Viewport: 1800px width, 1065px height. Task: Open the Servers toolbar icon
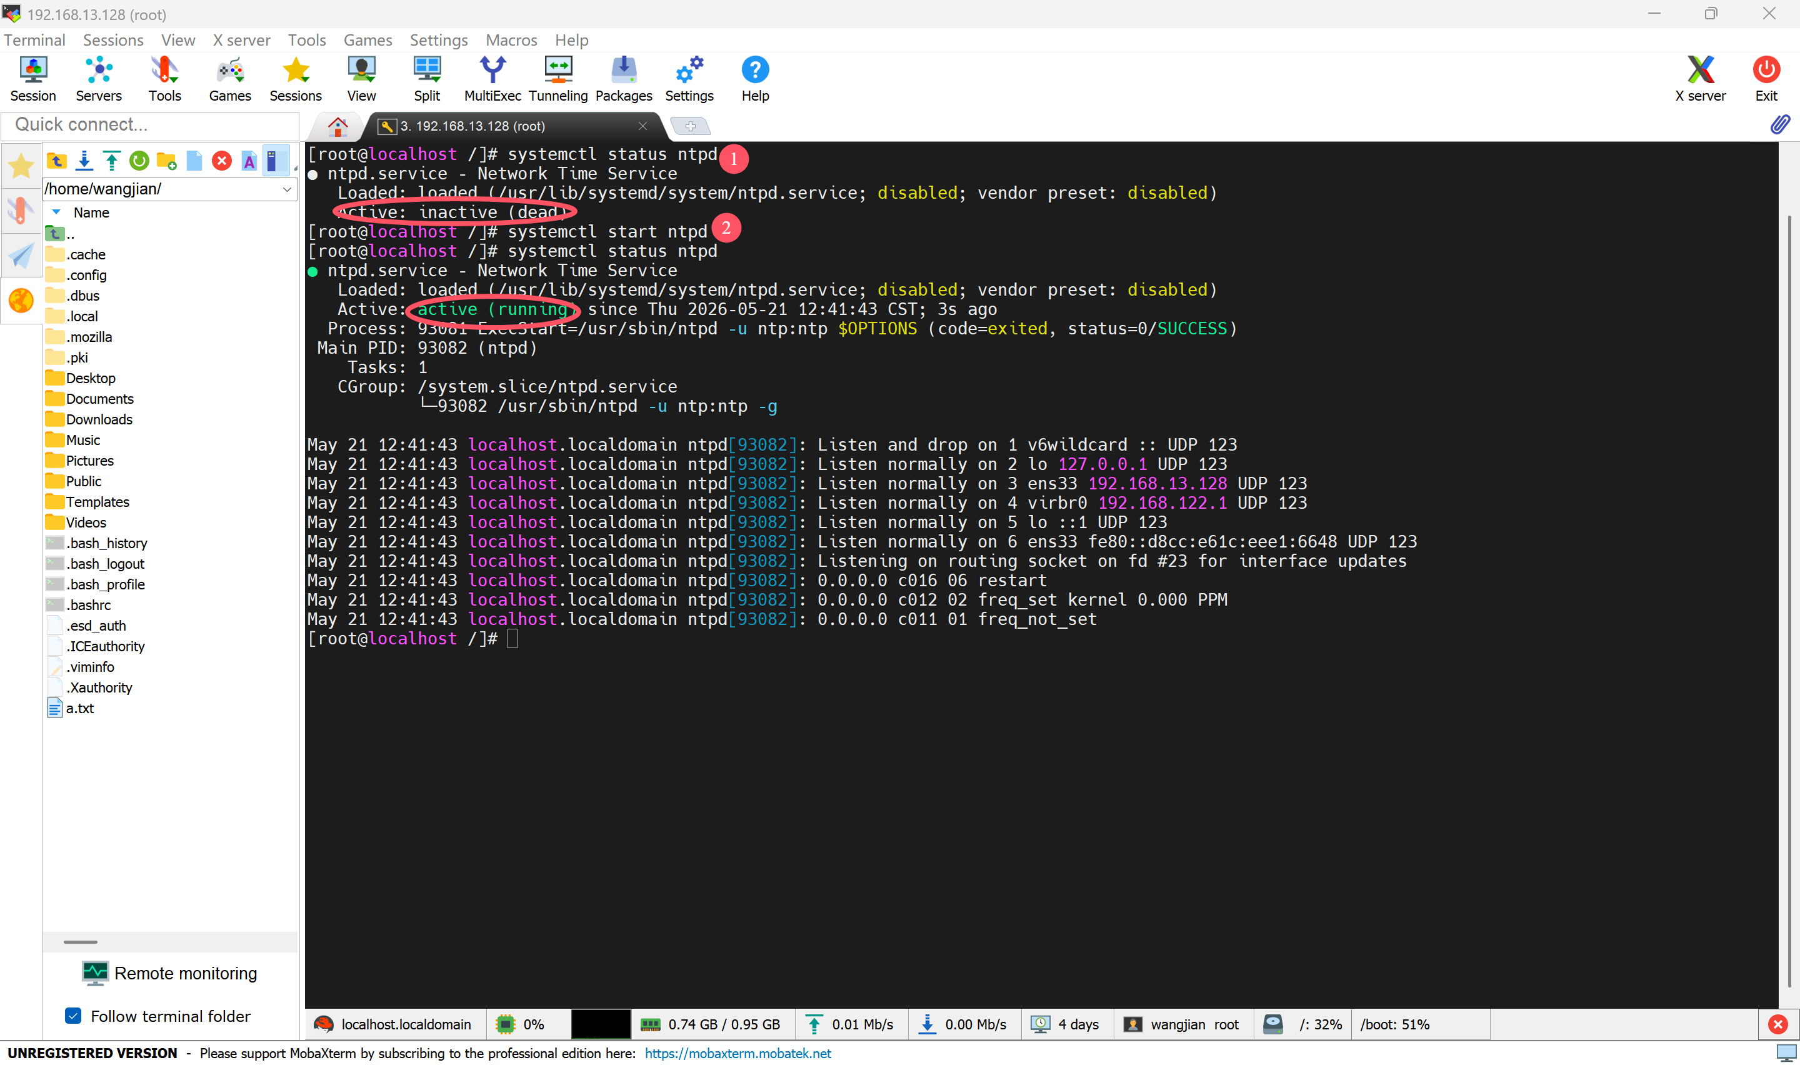98,79
